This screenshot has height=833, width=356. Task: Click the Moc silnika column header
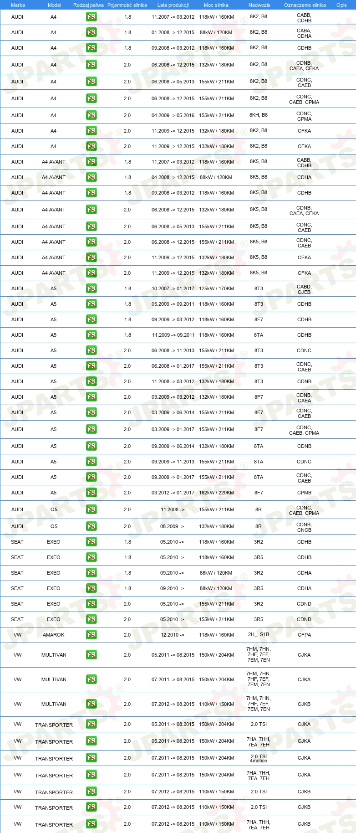216,5
